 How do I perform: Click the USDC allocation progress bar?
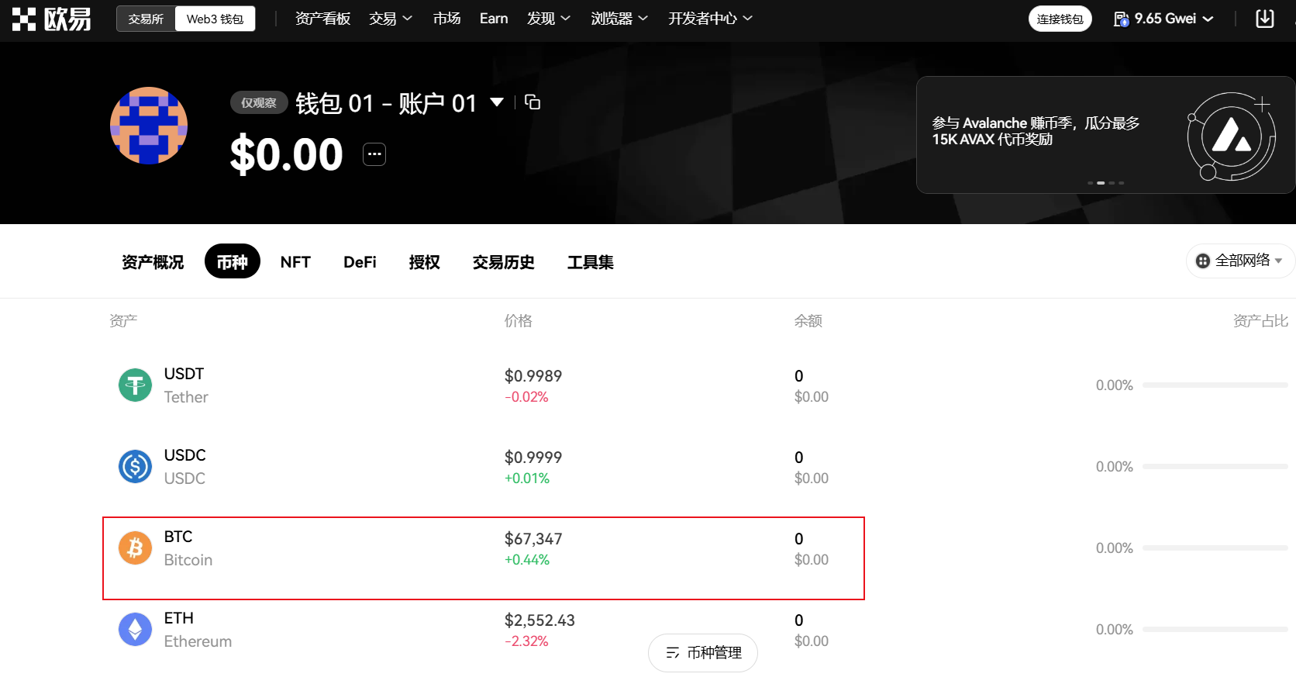[1215, 466]
